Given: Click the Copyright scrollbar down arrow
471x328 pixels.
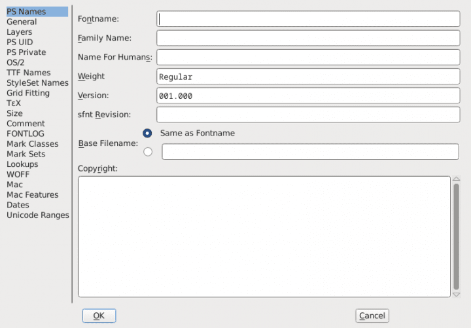Looking at the screenshot, I should tap(456, 294).
